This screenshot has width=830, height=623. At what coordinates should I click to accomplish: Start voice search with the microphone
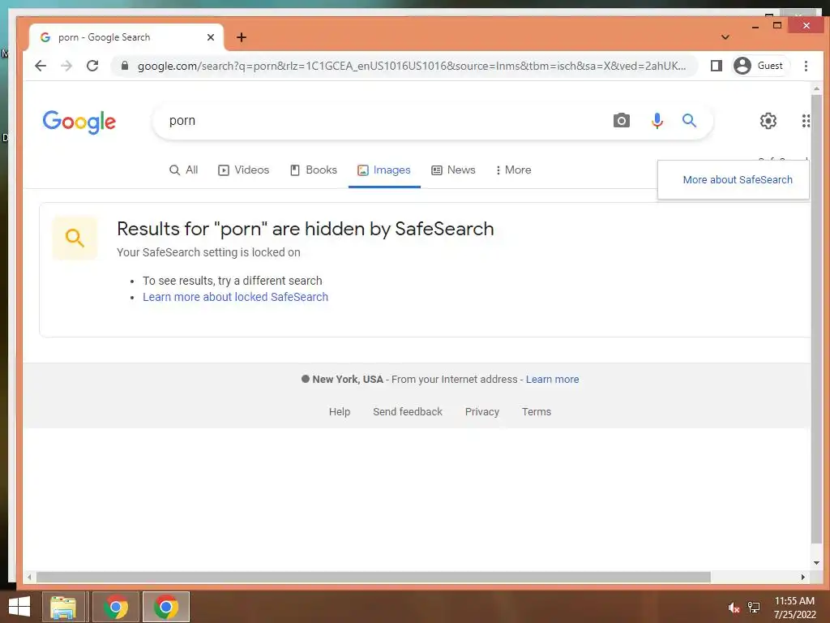click(x=657, y=121)
